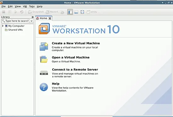Click the title bar up-arrow button
Image resolution: width=173 pixels, height=117 pixels.
pyautogui.click(x=163, y=3)
